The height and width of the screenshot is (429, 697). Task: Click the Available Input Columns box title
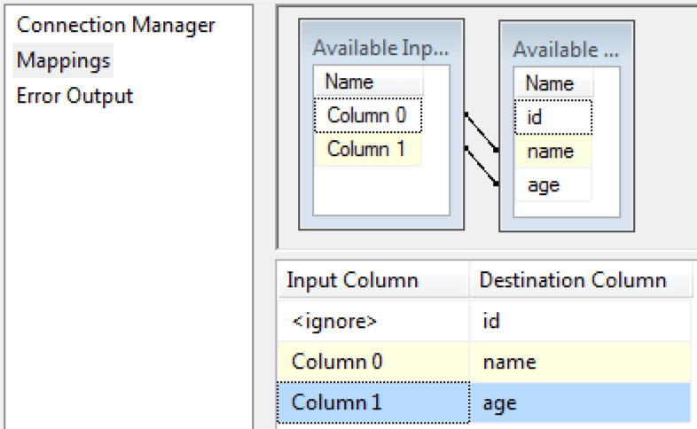(x=380, y=48)
